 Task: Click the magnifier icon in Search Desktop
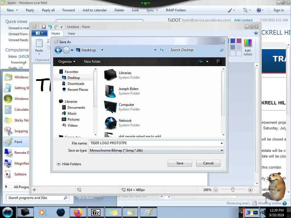[222, 50]
